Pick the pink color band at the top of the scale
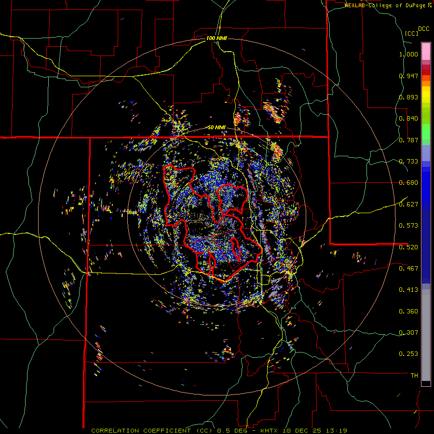 pyautogui.click(x=426, y=51)
